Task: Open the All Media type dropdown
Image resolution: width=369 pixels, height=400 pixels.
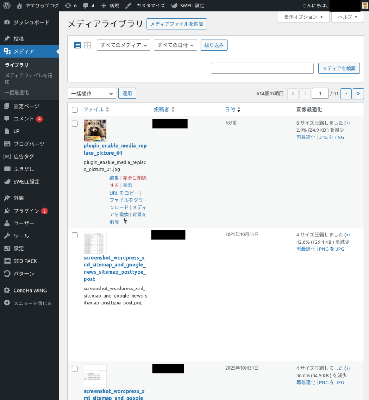Action: click(124, 45)
